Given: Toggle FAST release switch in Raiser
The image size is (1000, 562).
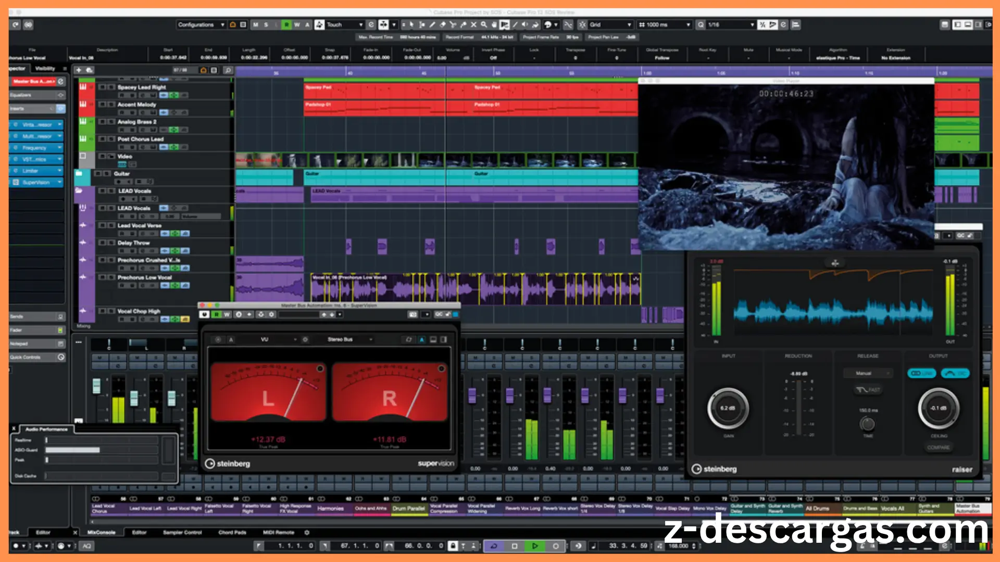Looking at the screenshot, I should [x=868, y=390].
